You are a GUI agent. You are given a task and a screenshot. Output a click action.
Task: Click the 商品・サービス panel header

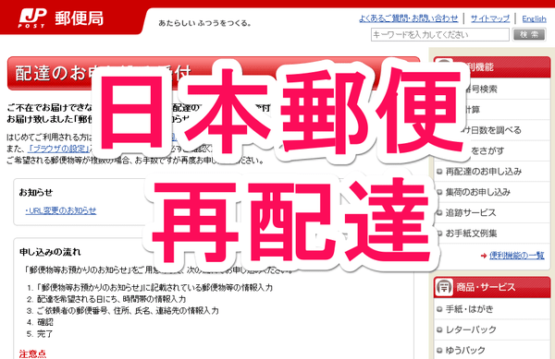pos(492,287)
